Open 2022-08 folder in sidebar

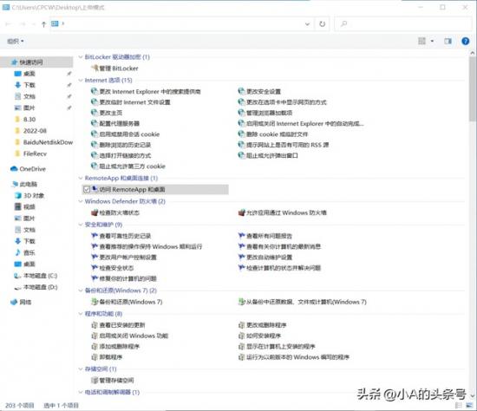tap(30, 131)
